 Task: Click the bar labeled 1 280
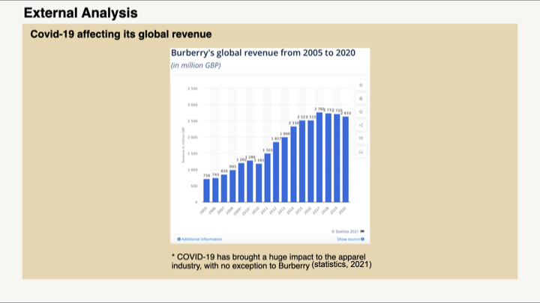pos(250,181)
